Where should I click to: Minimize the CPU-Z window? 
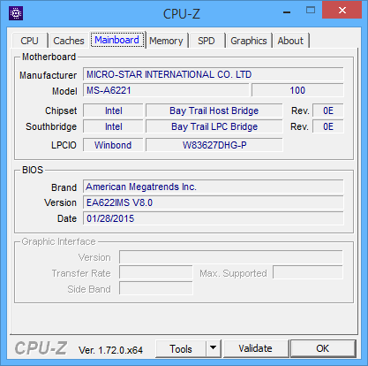pos(287,11)
